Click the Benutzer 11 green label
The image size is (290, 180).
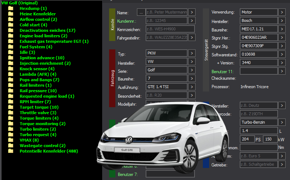223,71
